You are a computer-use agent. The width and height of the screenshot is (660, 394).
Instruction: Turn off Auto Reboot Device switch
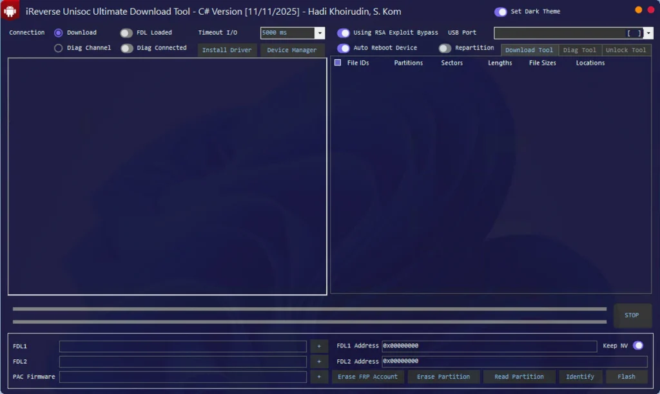[344, 48]
